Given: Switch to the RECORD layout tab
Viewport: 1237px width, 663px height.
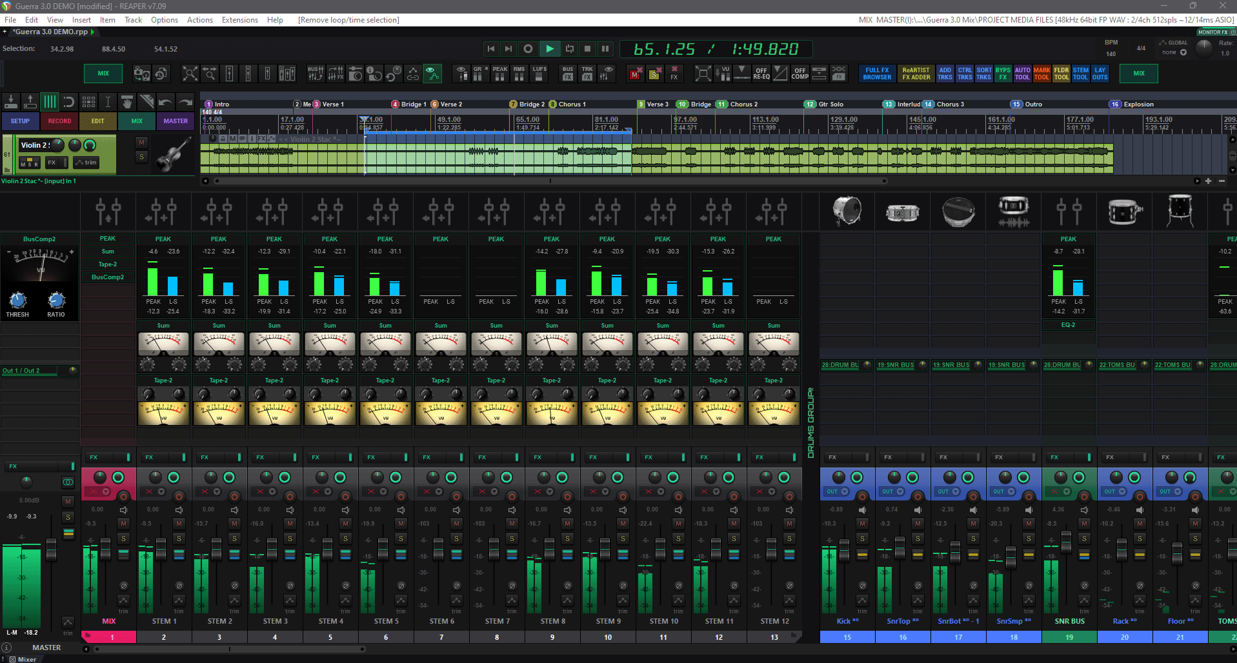Looking at the screenshot, I should pos(59,121).
